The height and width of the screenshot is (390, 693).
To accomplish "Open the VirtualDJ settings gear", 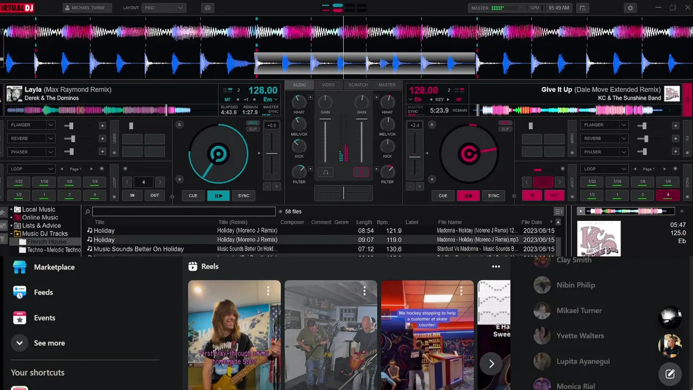I will (630, 8).
